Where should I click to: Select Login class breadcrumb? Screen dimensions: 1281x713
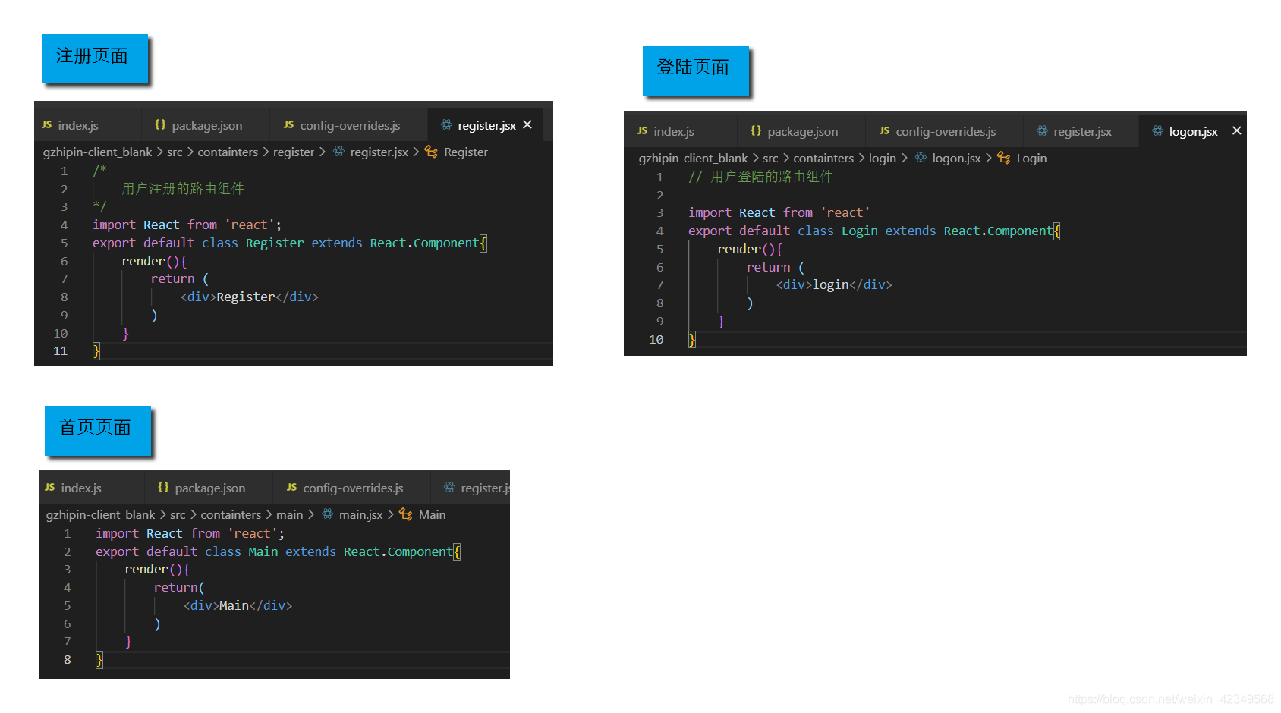point(1031,159)
